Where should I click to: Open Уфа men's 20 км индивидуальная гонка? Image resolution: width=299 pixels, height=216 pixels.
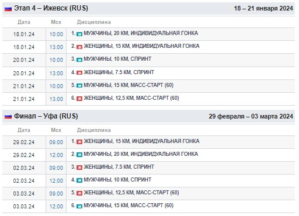click(x=141, y=154)
